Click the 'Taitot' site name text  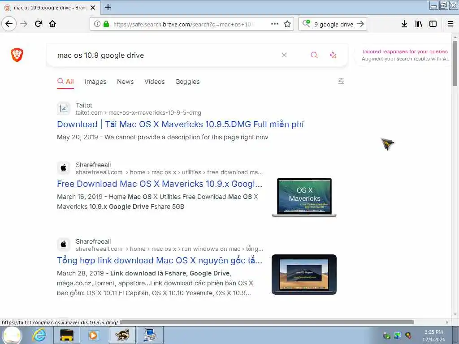(x=84, y=105)
